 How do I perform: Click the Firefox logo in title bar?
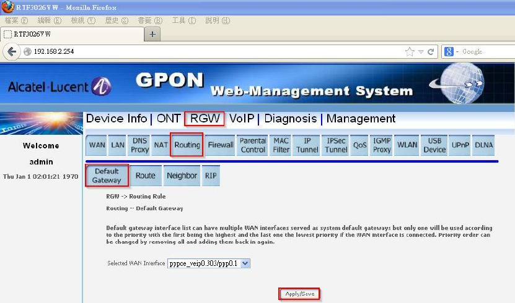tap(7, 7)
